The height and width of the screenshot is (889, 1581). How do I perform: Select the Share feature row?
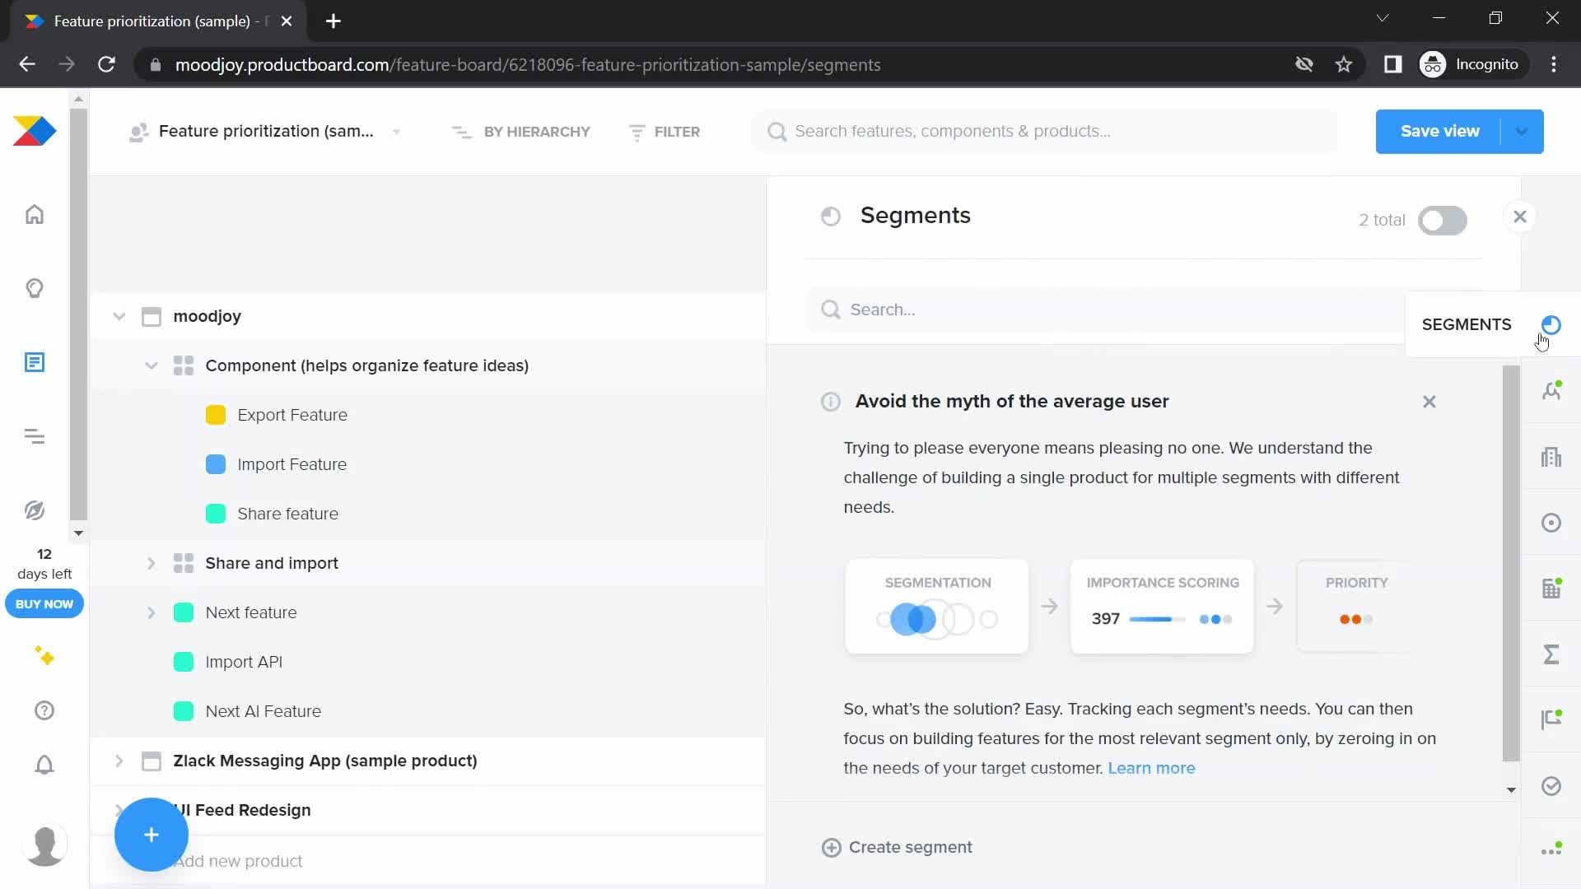pos(427,514)
